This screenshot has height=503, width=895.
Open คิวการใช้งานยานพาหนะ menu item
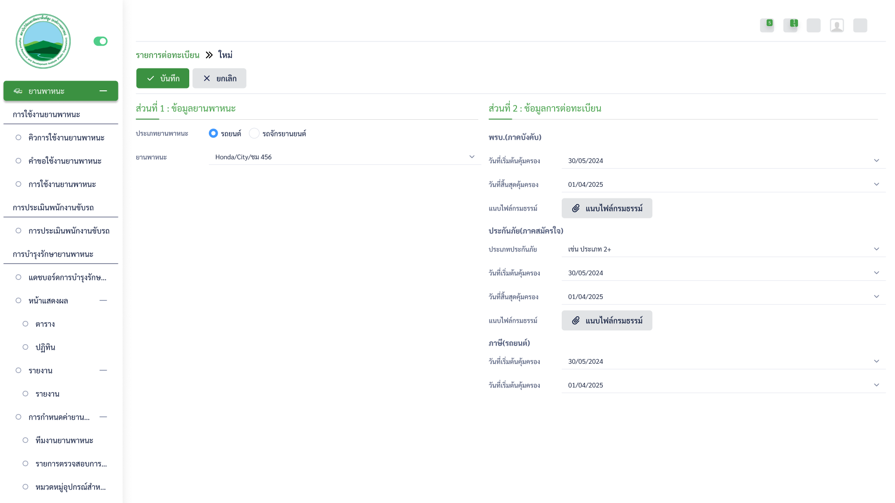pyautogui.click(x=66, y=137)
